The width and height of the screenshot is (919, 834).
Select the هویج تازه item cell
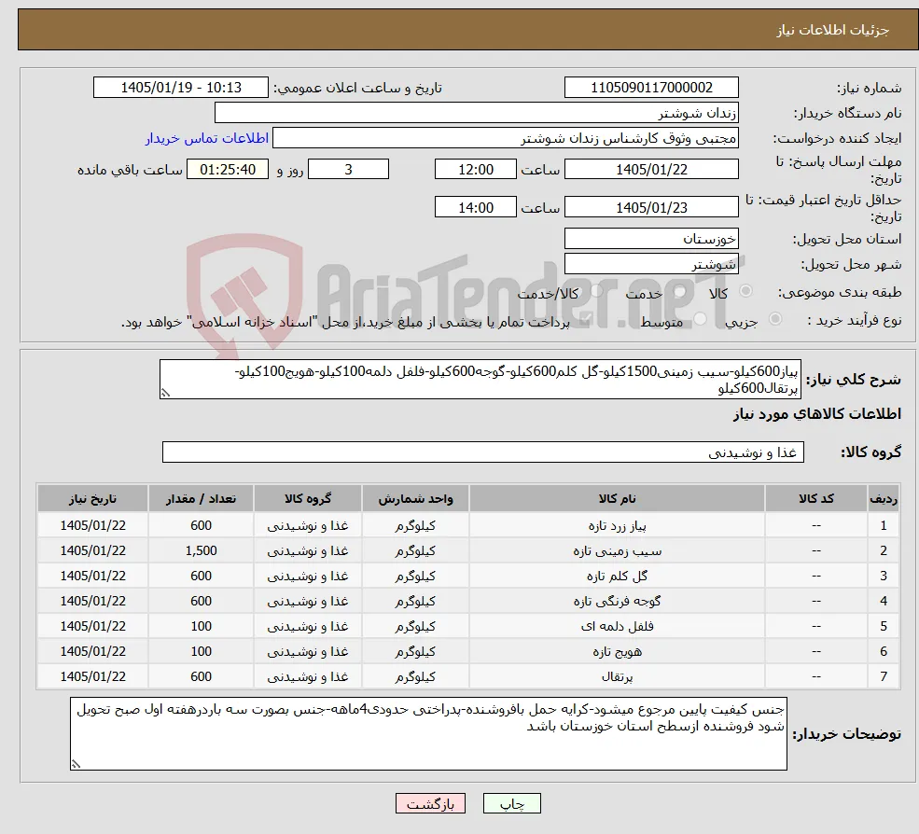pos(617,652)
